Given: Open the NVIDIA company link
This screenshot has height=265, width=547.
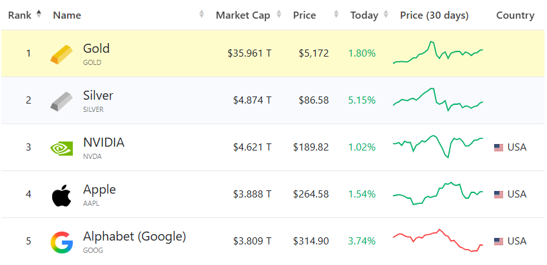Looking at the screenshot, I should click(x=104, y=142).
